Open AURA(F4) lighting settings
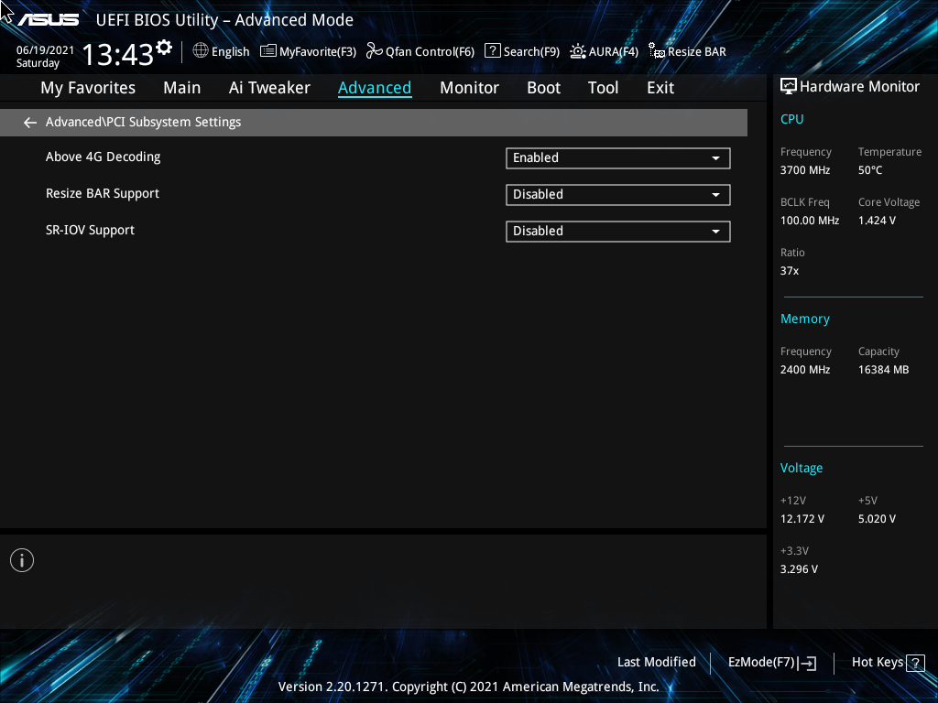The image size is (938, 703). [x=604, y=51]
